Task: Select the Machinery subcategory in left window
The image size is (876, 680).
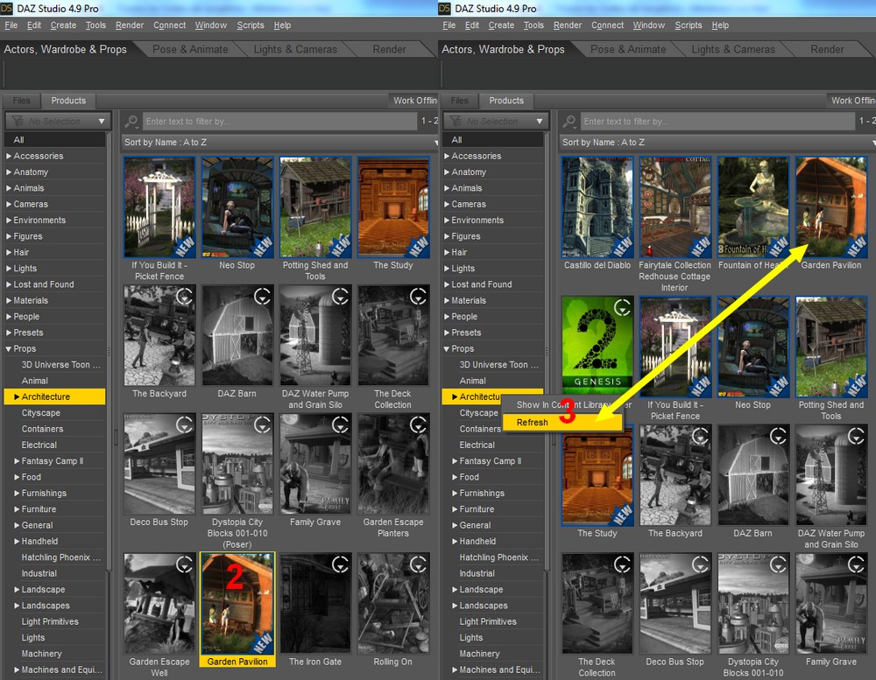Action: [54, 654]
